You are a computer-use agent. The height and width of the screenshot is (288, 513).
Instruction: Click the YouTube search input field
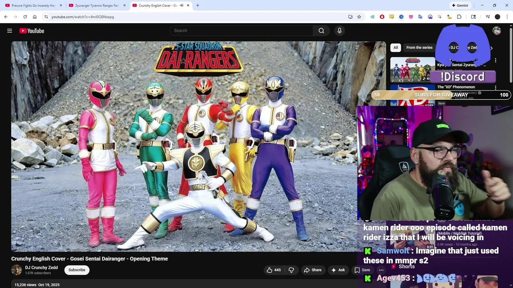[241, 31]
